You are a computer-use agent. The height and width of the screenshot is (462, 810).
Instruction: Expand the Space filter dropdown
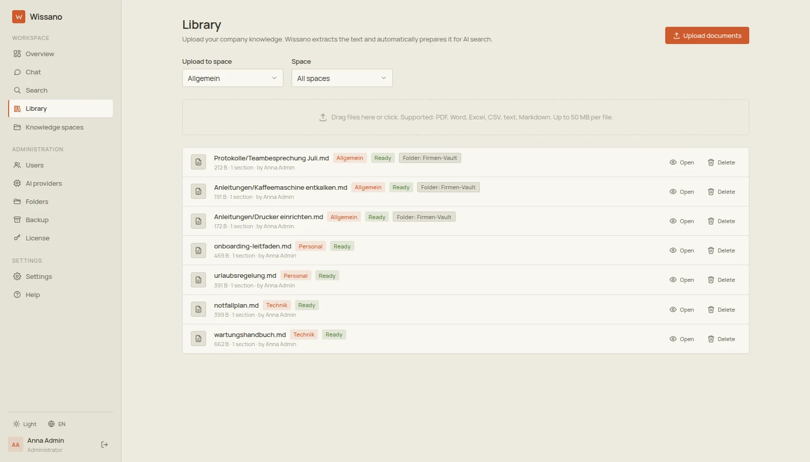pos(342,78)
